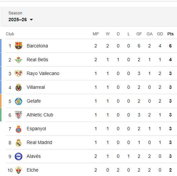Open the Season 2025–26 dropdown
This screenshot has width=177, height=176.
(21, 20)
